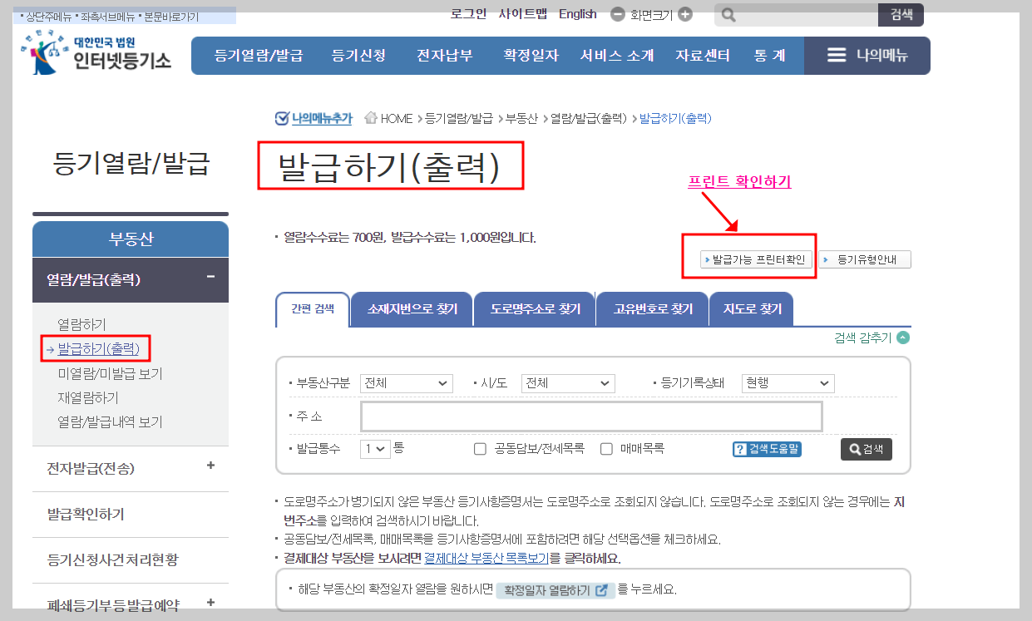Switch to the 도로명주소로 찾기 tab
The width and height of the screenshot is (1032, 621).
[534, 308]
